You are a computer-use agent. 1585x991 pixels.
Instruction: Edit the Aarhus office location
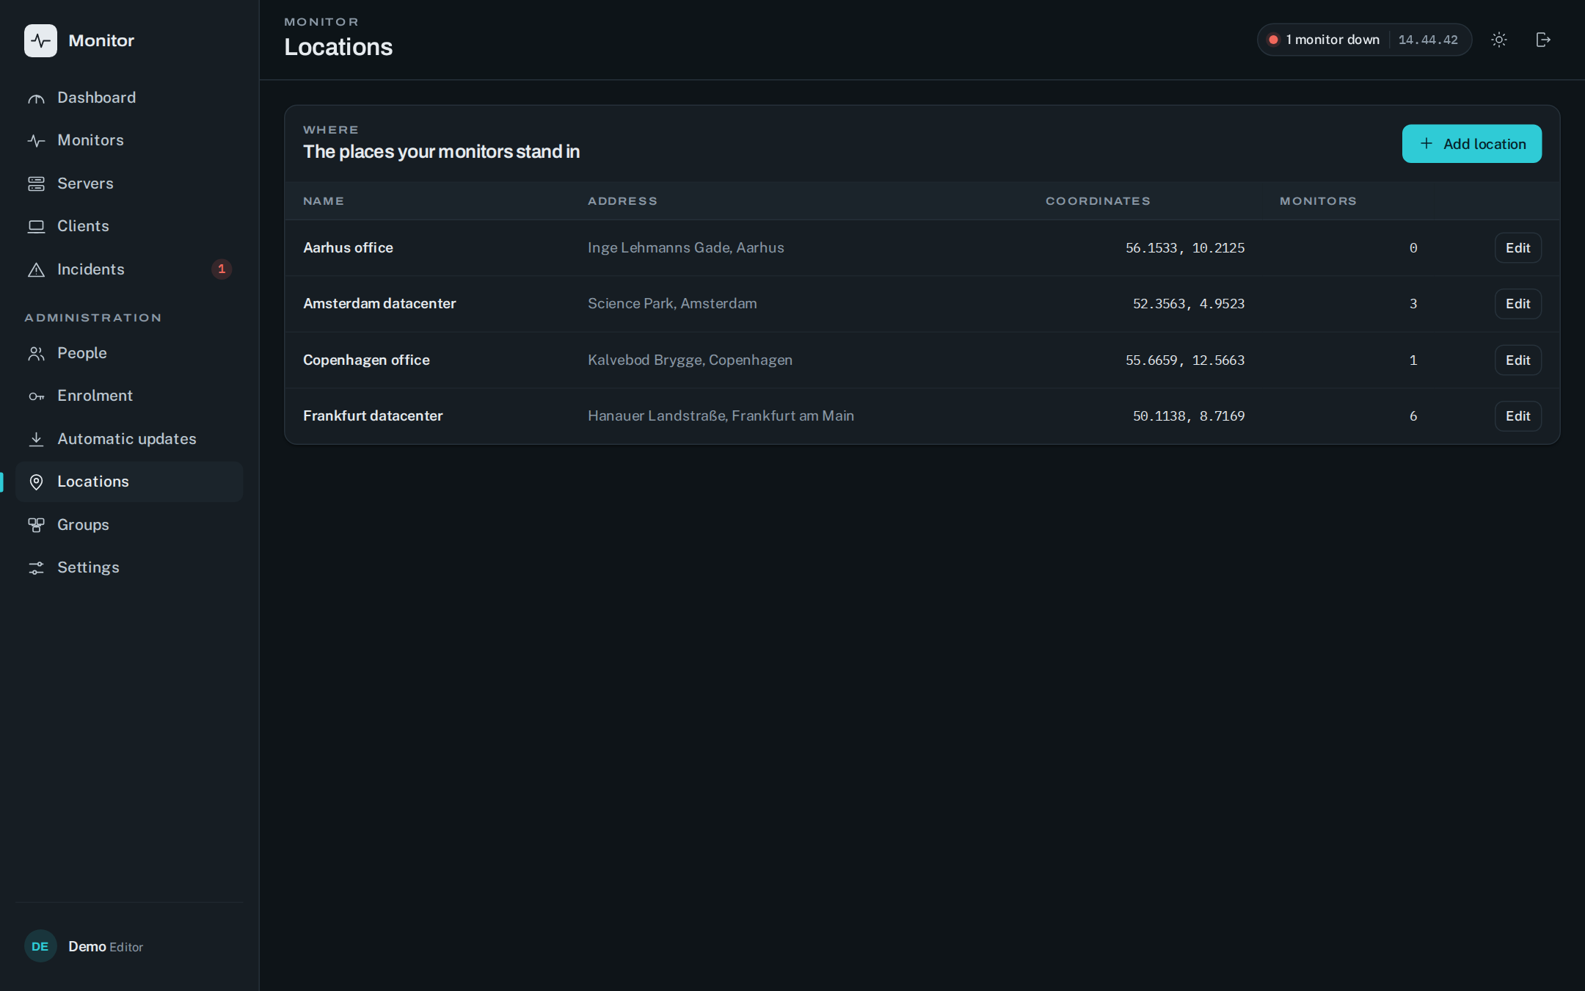1517,248
